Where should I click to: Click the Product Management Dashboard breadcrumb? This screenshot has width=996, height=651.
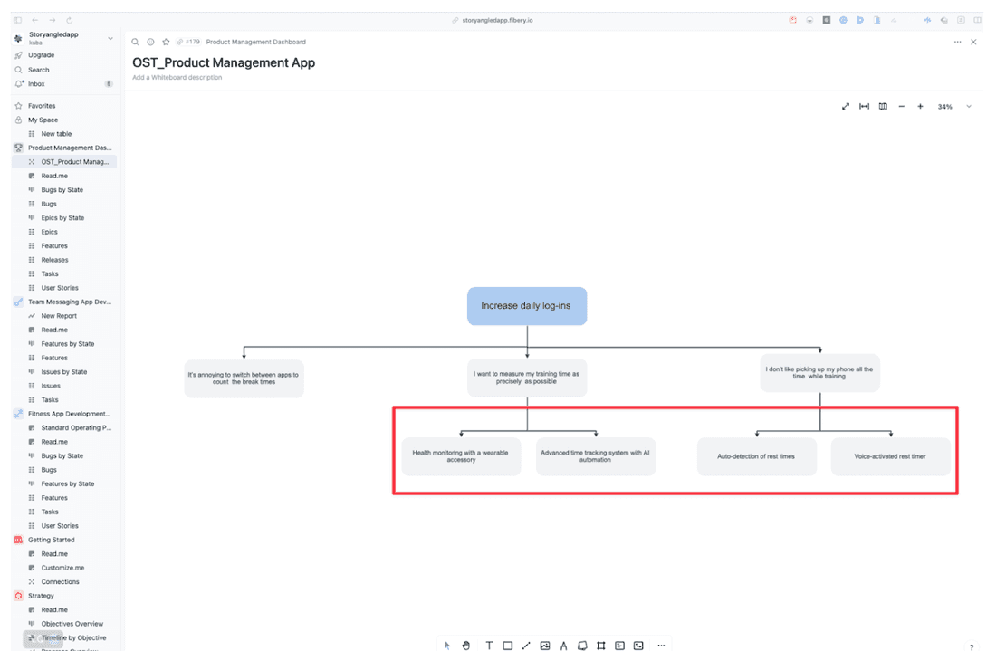point(255,42)
